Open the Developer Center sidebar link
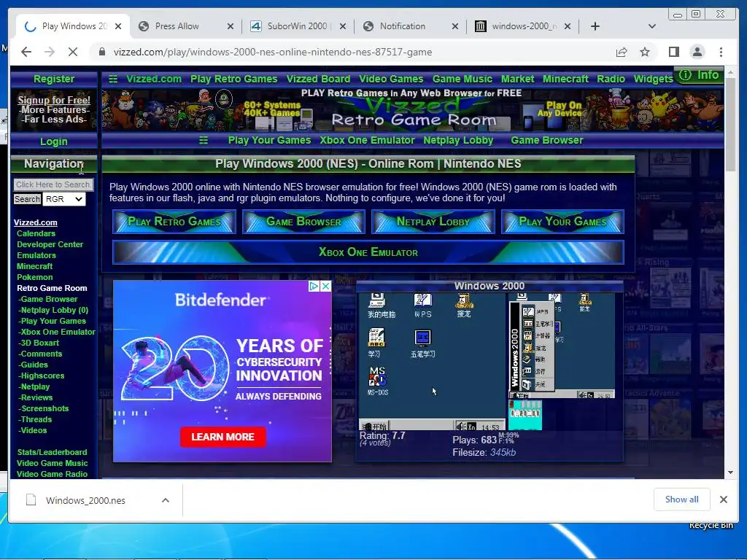747x560 pixels. [50, 244]
